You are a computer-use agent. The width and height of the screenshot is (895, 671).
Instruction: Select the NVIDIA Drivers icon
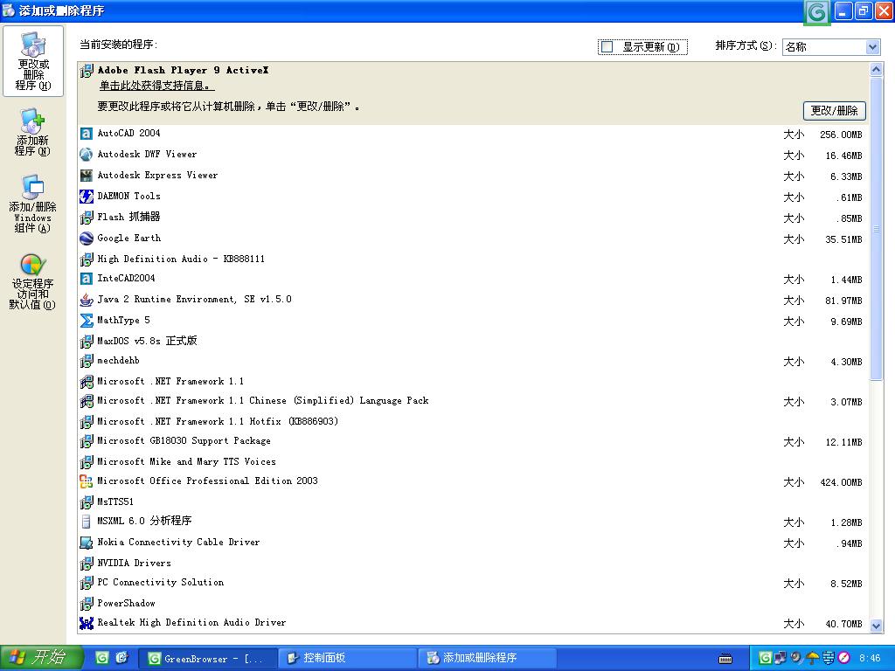87,564
